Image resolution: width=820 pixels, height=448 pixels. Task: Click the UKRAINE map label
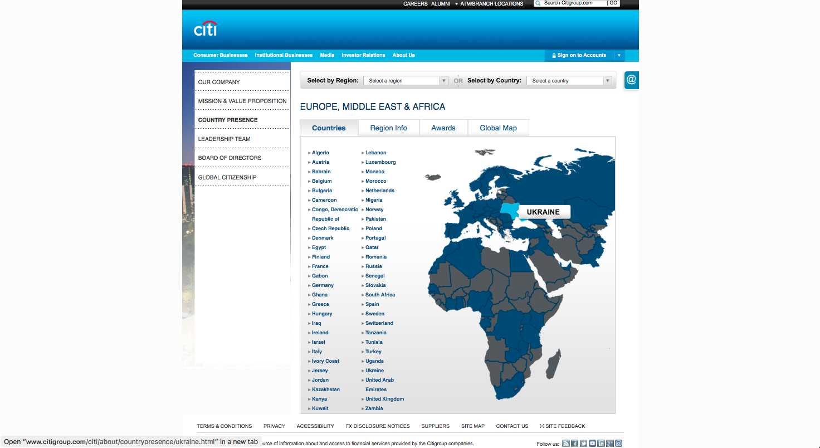click(543, 212)
